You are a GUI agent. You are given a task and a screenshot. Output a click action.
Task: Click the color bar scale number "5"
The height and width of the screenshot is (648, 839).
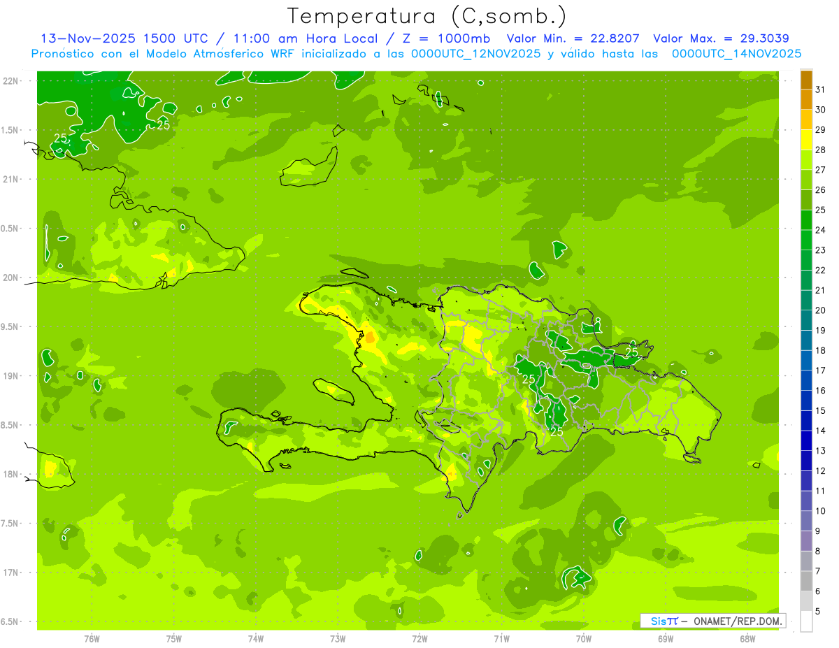click(x=818, y=611)
